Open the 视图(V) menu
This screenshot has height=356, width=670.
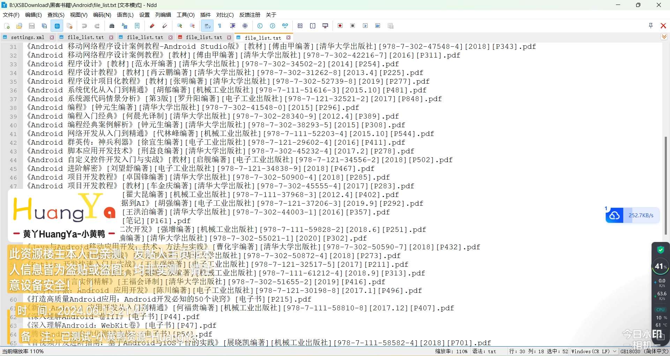(79, 15)
